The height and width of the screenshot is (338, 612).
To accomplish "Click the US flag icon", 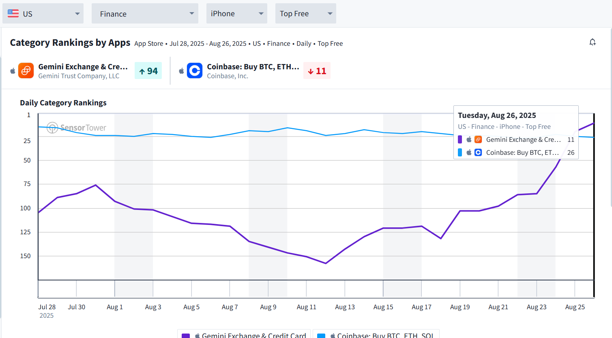I will point(13,13).
